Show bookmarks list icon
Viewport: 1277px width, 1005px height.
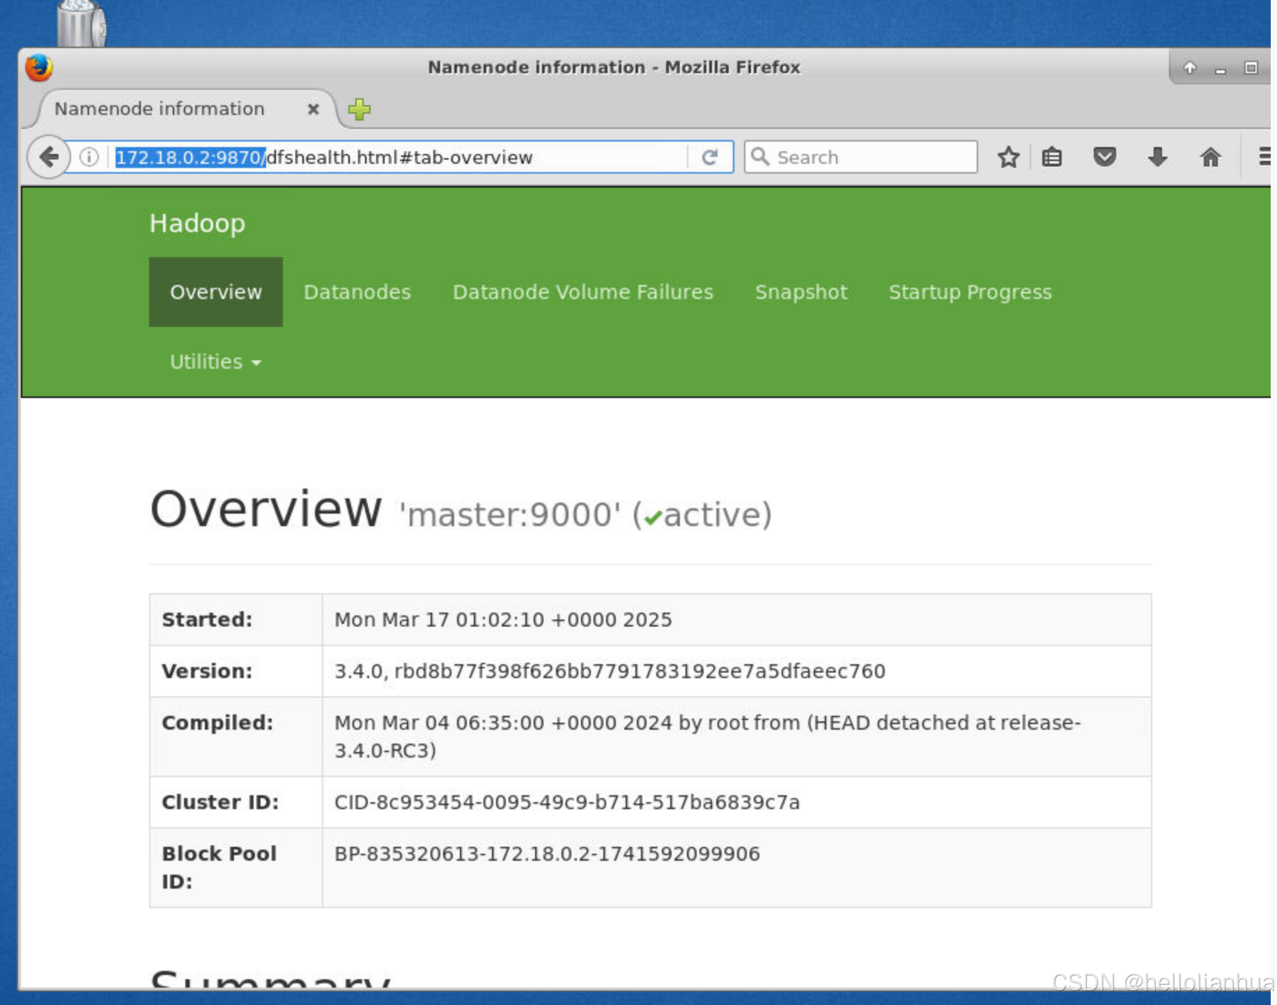click(1052, 158)
